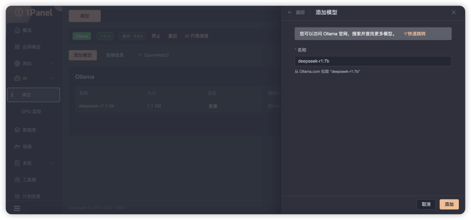Click the 日志 column header

tap(212, 93)
